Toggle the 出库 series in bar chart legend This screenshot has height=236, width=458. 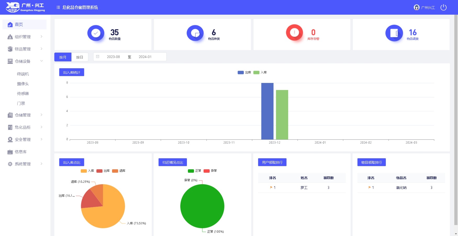click(244, 72)
